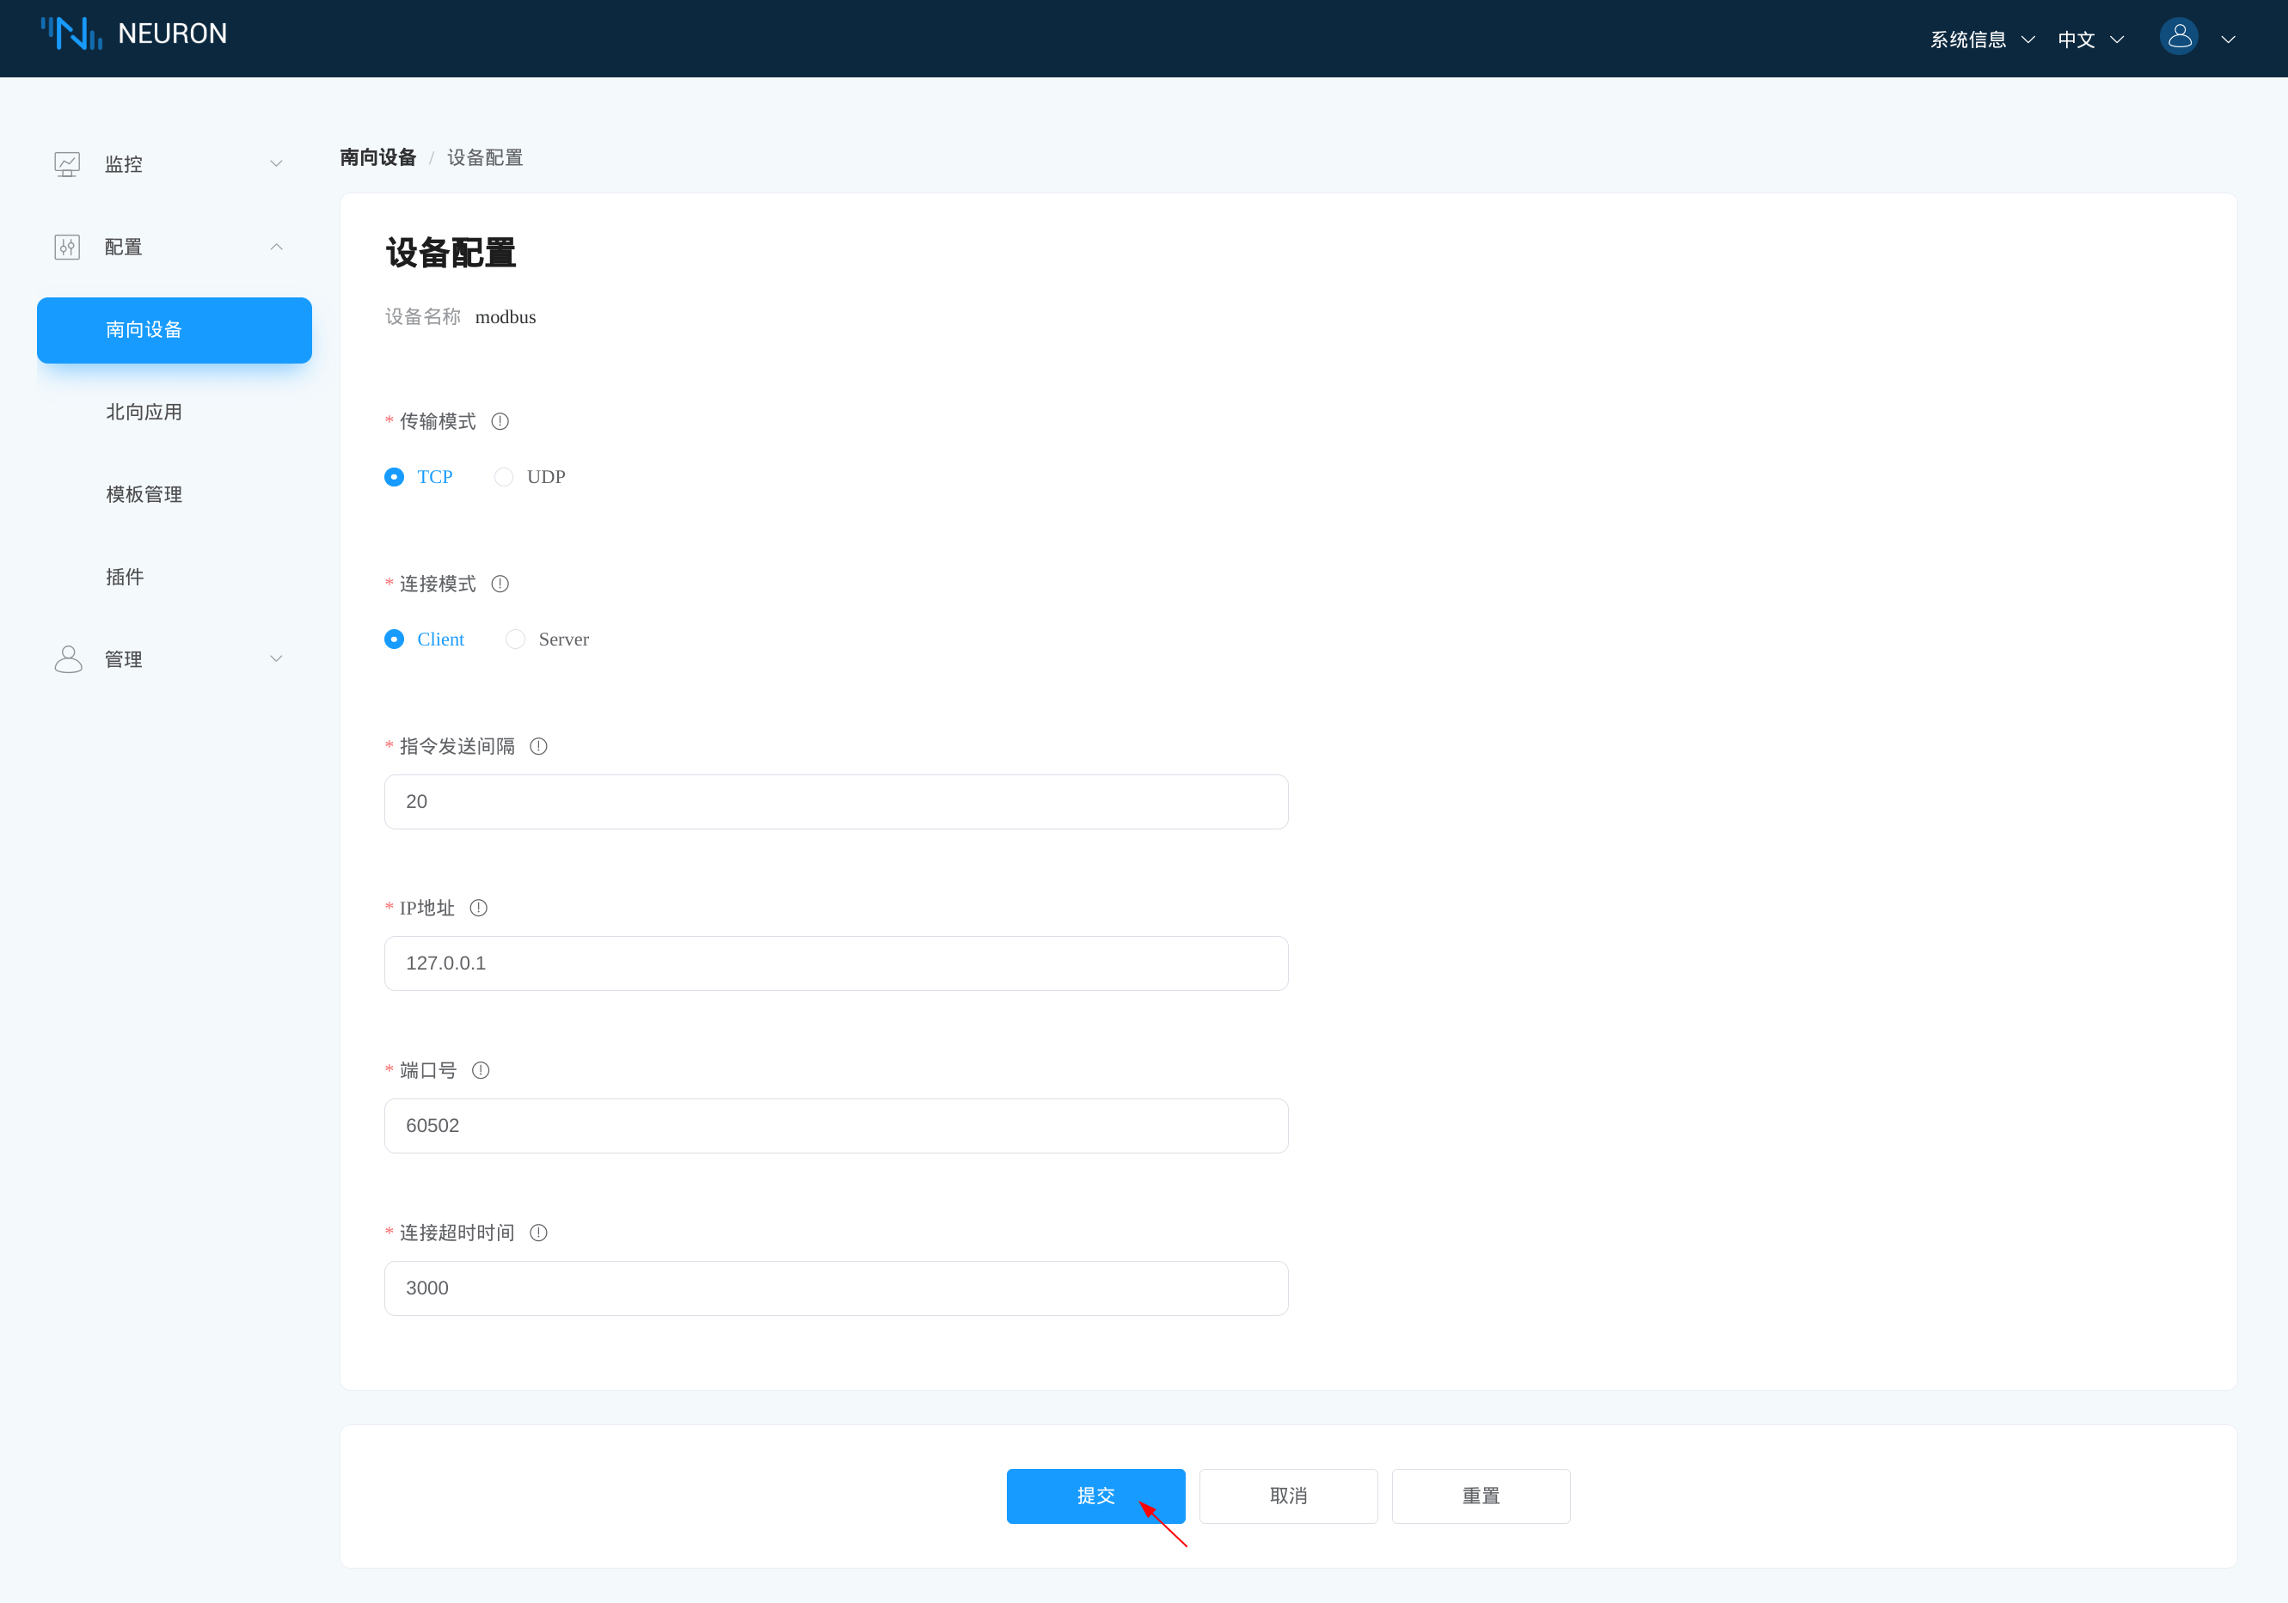
Task: Collapse the 配置 sidebar section
Action: (x=276, y=246)
